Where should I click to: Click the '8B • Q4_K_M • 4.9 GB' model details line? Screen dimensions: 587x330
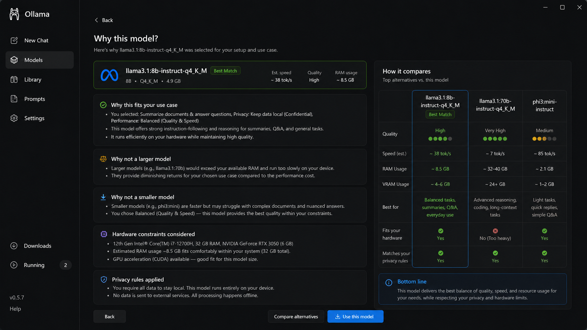pos(153,81)
